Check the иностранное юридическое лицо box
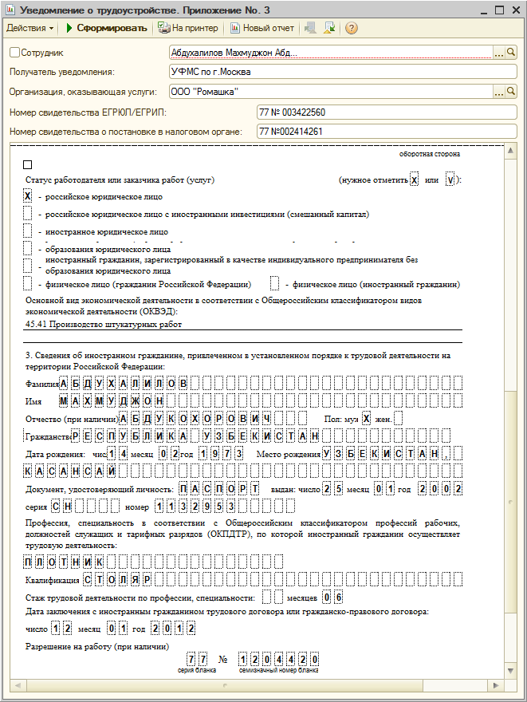The image size is (527, 702). (x=28, y=231)
